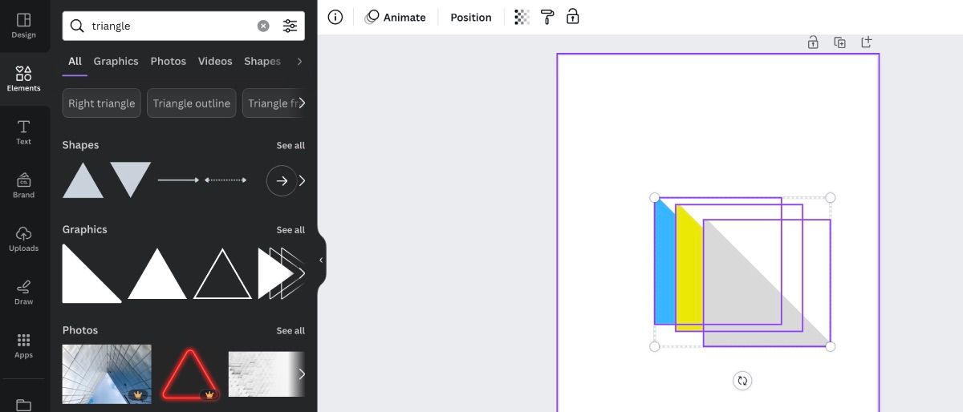Select the Right triangle suggestion chip
This screenshot has width=963, height=412.
(x=102, y=103)
